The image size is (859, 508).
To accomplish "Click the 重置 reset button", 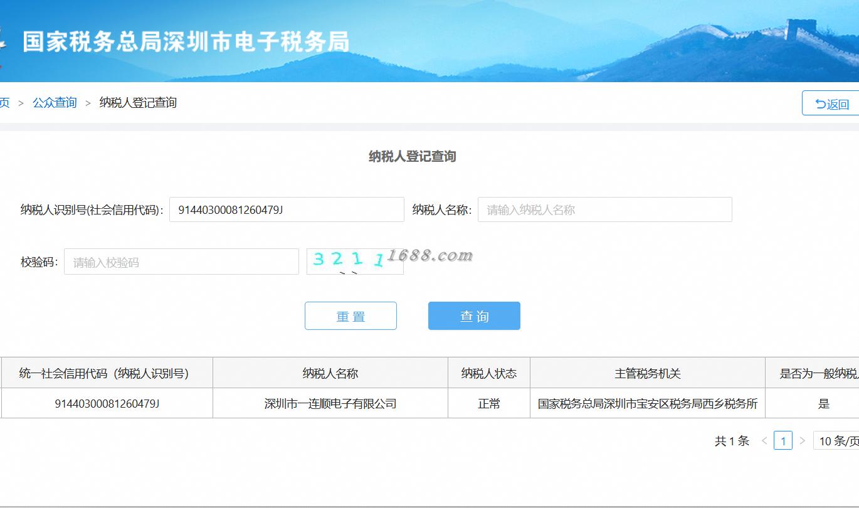I will tap(350, 315).
